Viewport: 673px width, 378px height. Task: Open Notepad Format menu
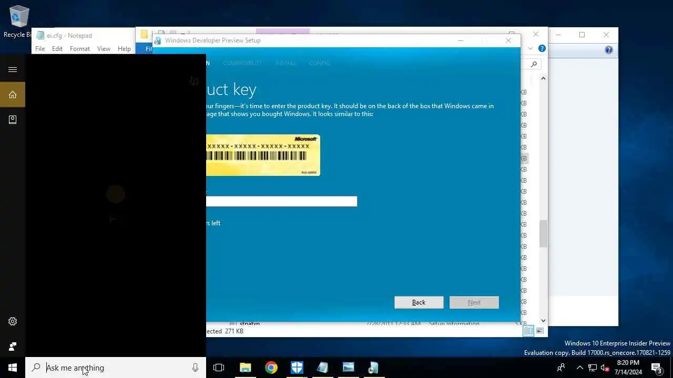click(80, 48)
